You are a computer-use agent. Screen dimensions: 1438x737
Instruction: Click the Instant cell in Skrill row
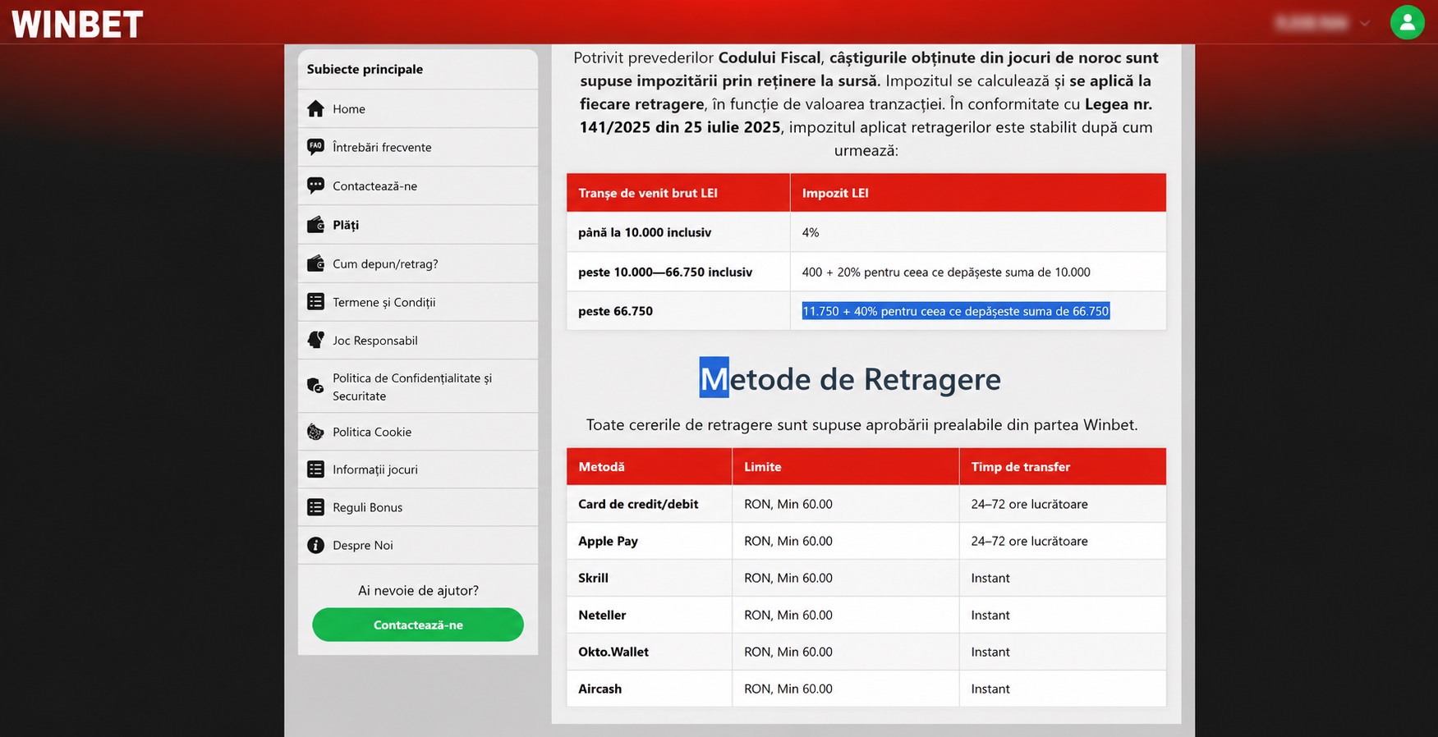[x=1063, y=578]
